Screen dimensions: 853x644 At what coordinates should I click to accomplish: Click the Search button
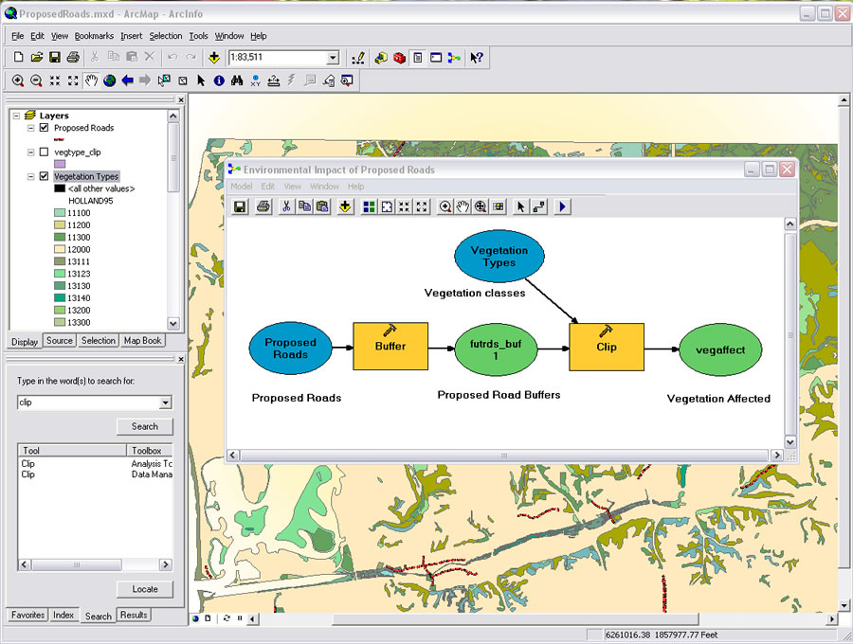144,426
